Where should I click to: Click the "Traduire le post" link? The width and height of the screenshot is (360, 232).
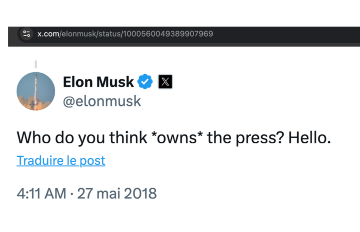pyautogui.click(x=61, y=160)
